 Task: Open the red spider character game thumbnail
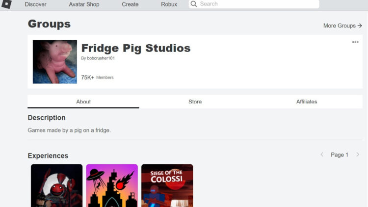point(57,185)
